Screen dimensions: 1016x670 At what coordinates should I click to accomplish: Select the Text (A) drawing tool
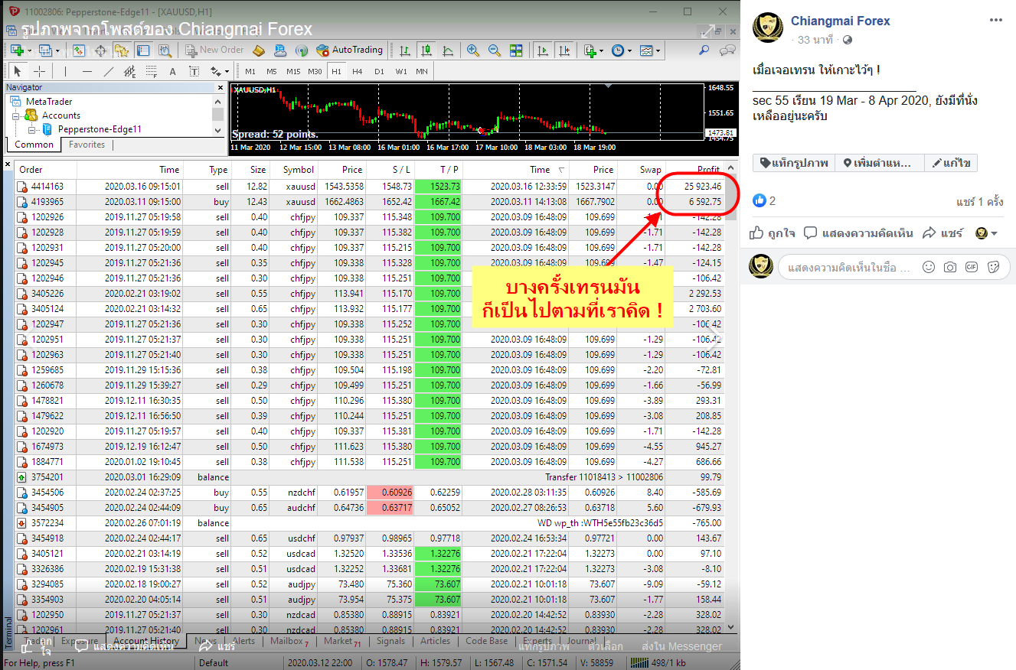tap(173, 72)
